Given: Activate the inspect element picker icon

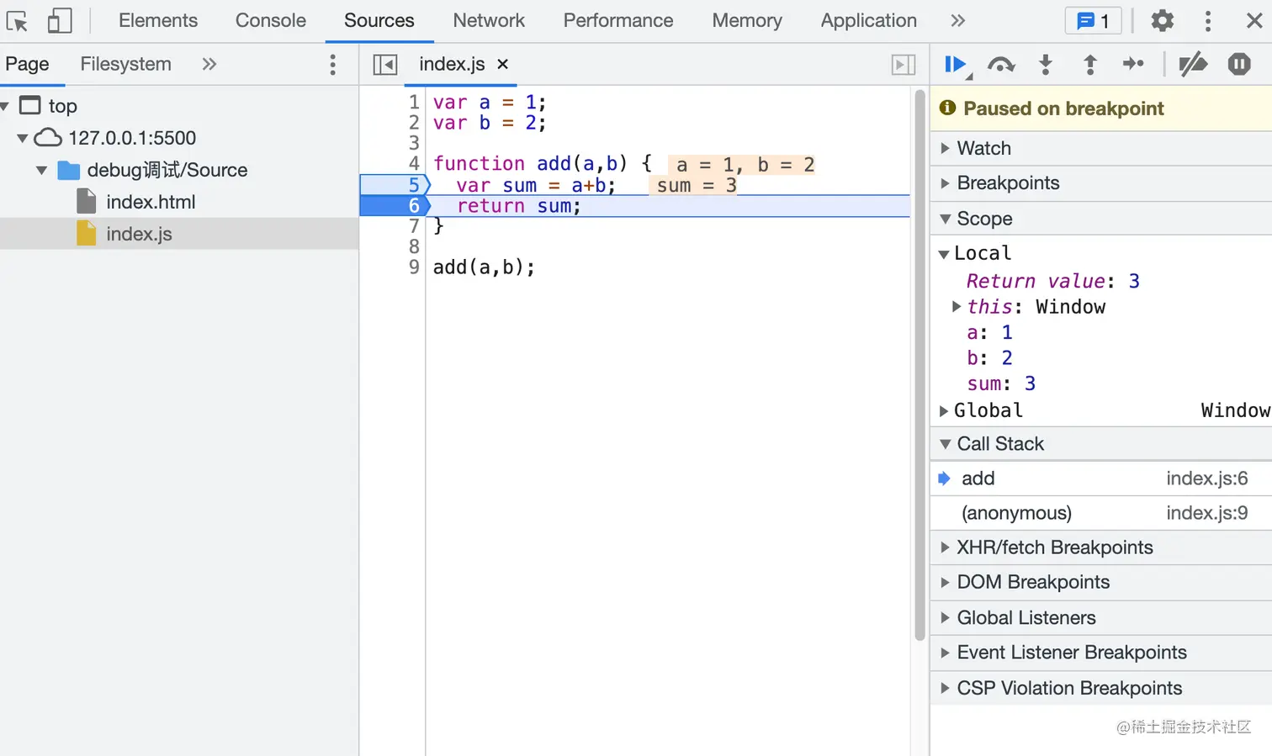Looking at the screenshot, I should 17,20.
